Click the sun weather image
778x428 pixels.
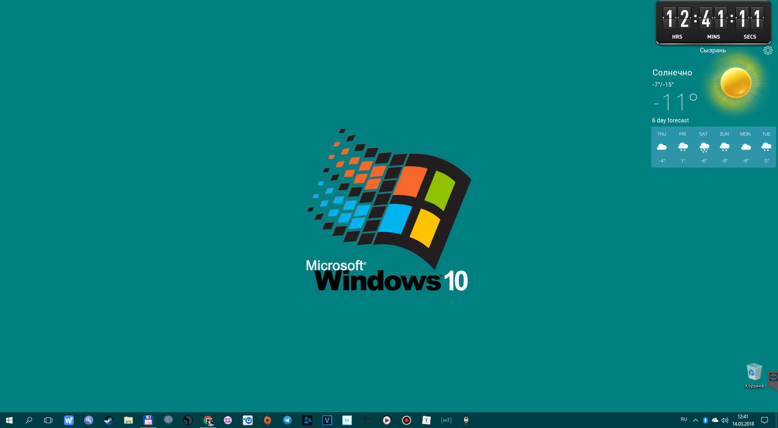tap(736, 83)
